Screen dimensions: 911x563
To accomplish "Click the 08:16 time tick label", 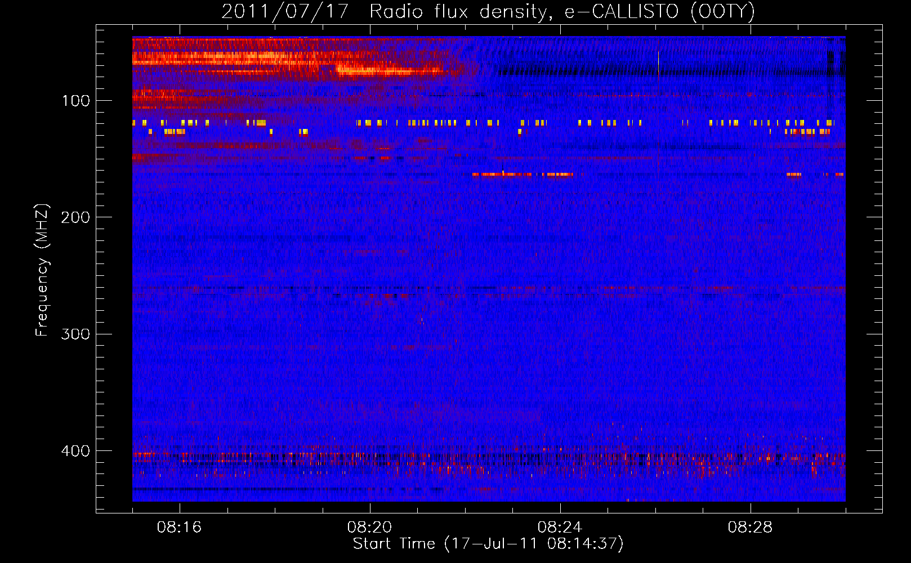I will pyautogui.click(x=179, y=528).
